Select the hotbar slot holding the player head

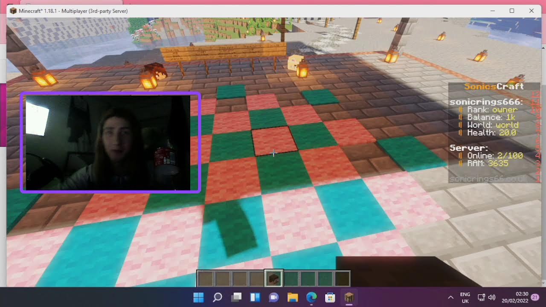[x=273, y=279]
